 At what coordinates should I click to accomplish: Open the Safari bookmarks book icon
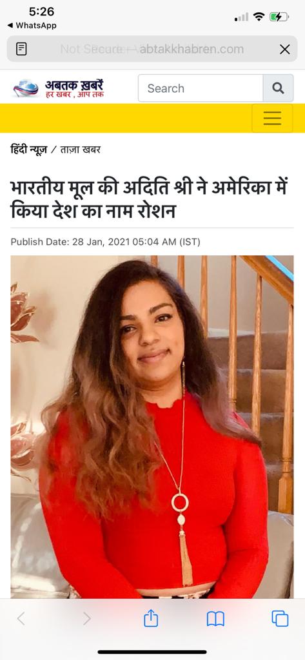point(215,619)
